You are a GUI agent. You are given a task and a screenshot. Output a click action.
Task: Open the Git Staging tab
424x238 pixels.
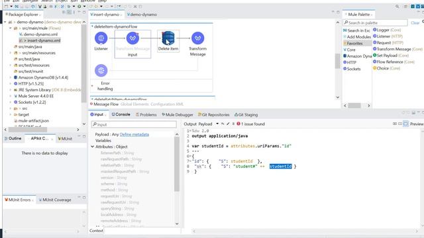(x=246, y=114)
